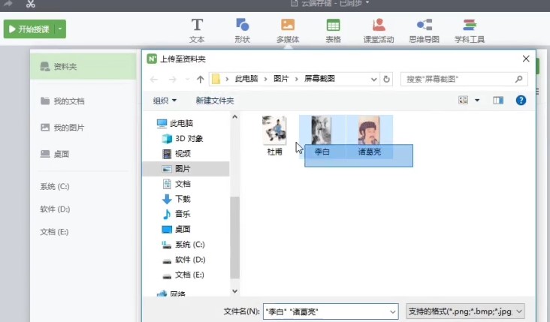Open help with the question mark icon
The image size is (550, 322).
click(521, 101)
